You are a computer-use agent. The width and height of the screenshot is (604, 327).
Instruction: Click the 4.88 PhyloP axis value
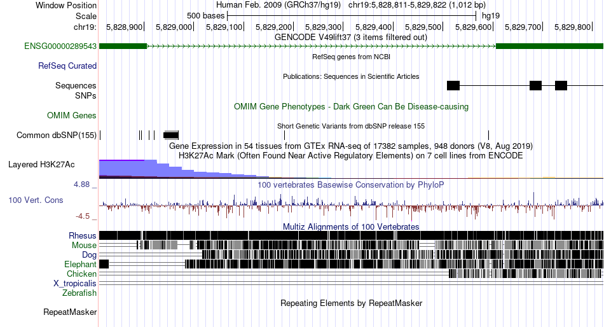click(81, 184)
